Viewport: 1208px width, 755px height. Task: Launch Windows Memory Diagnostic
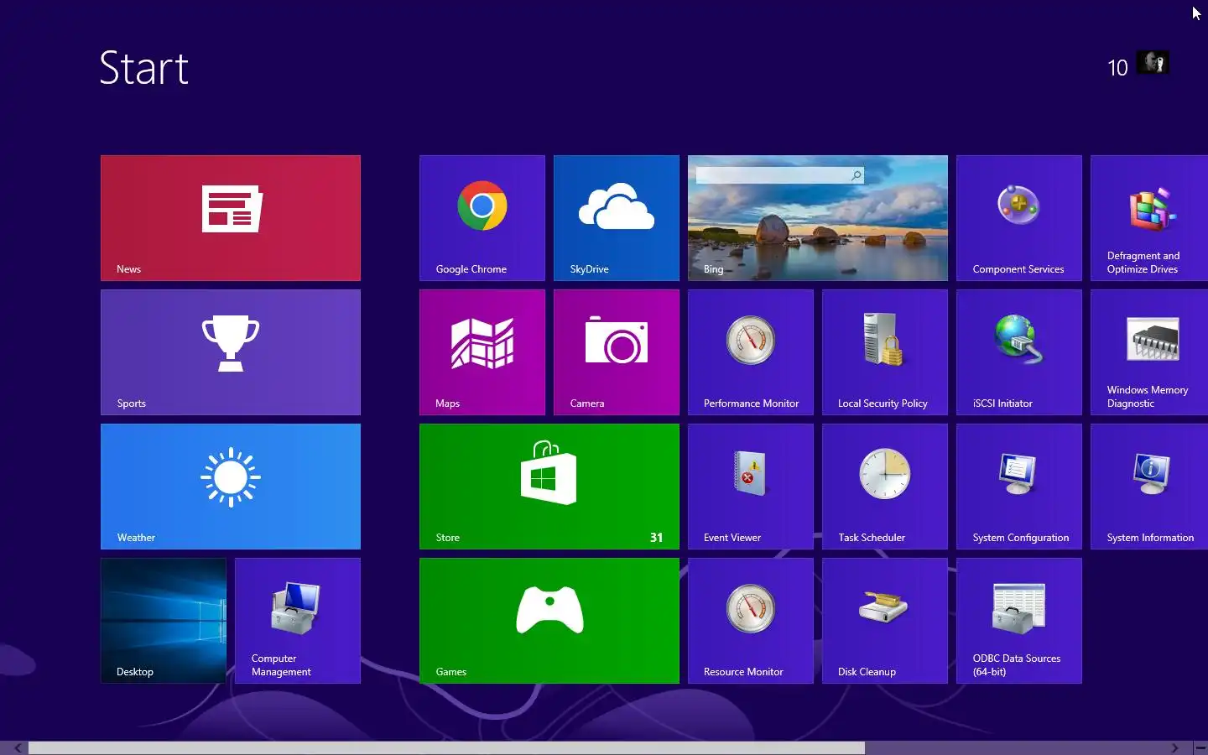point(1149,352)
